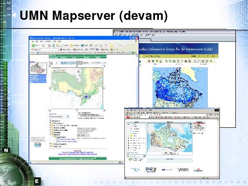248x186 pixels.
Task: Click the MapServer logo at page bottom
Action: (x=151, y=170)
